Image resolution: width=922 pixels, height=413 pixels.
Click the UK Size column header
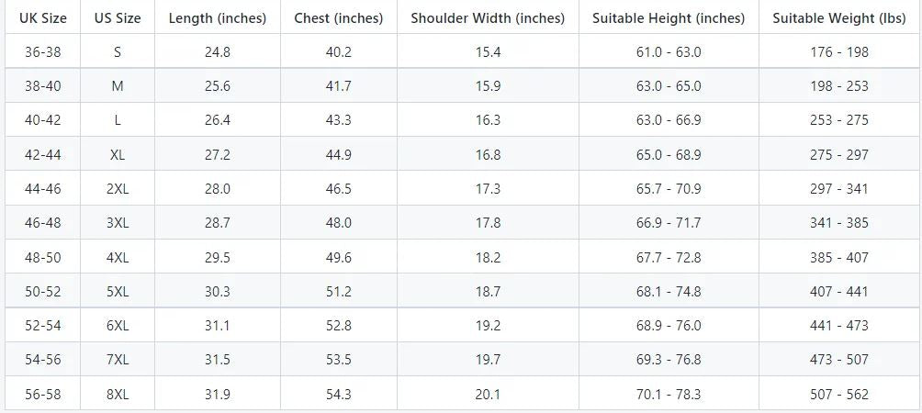[40, 18]
